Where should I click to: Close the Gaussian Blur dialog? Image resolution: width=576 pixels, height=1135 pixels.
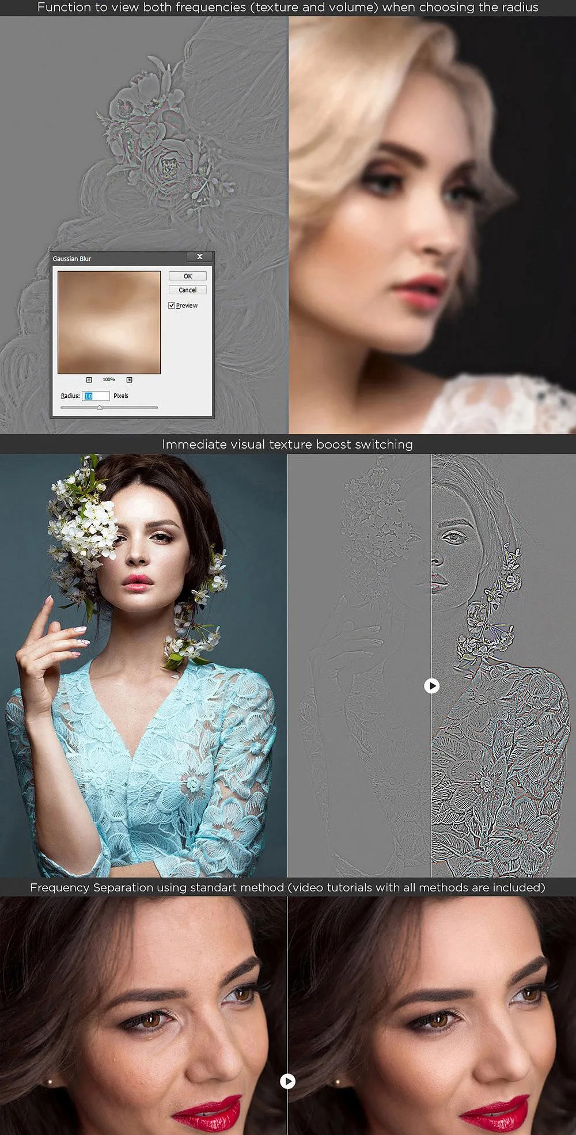tap(200, 257)
